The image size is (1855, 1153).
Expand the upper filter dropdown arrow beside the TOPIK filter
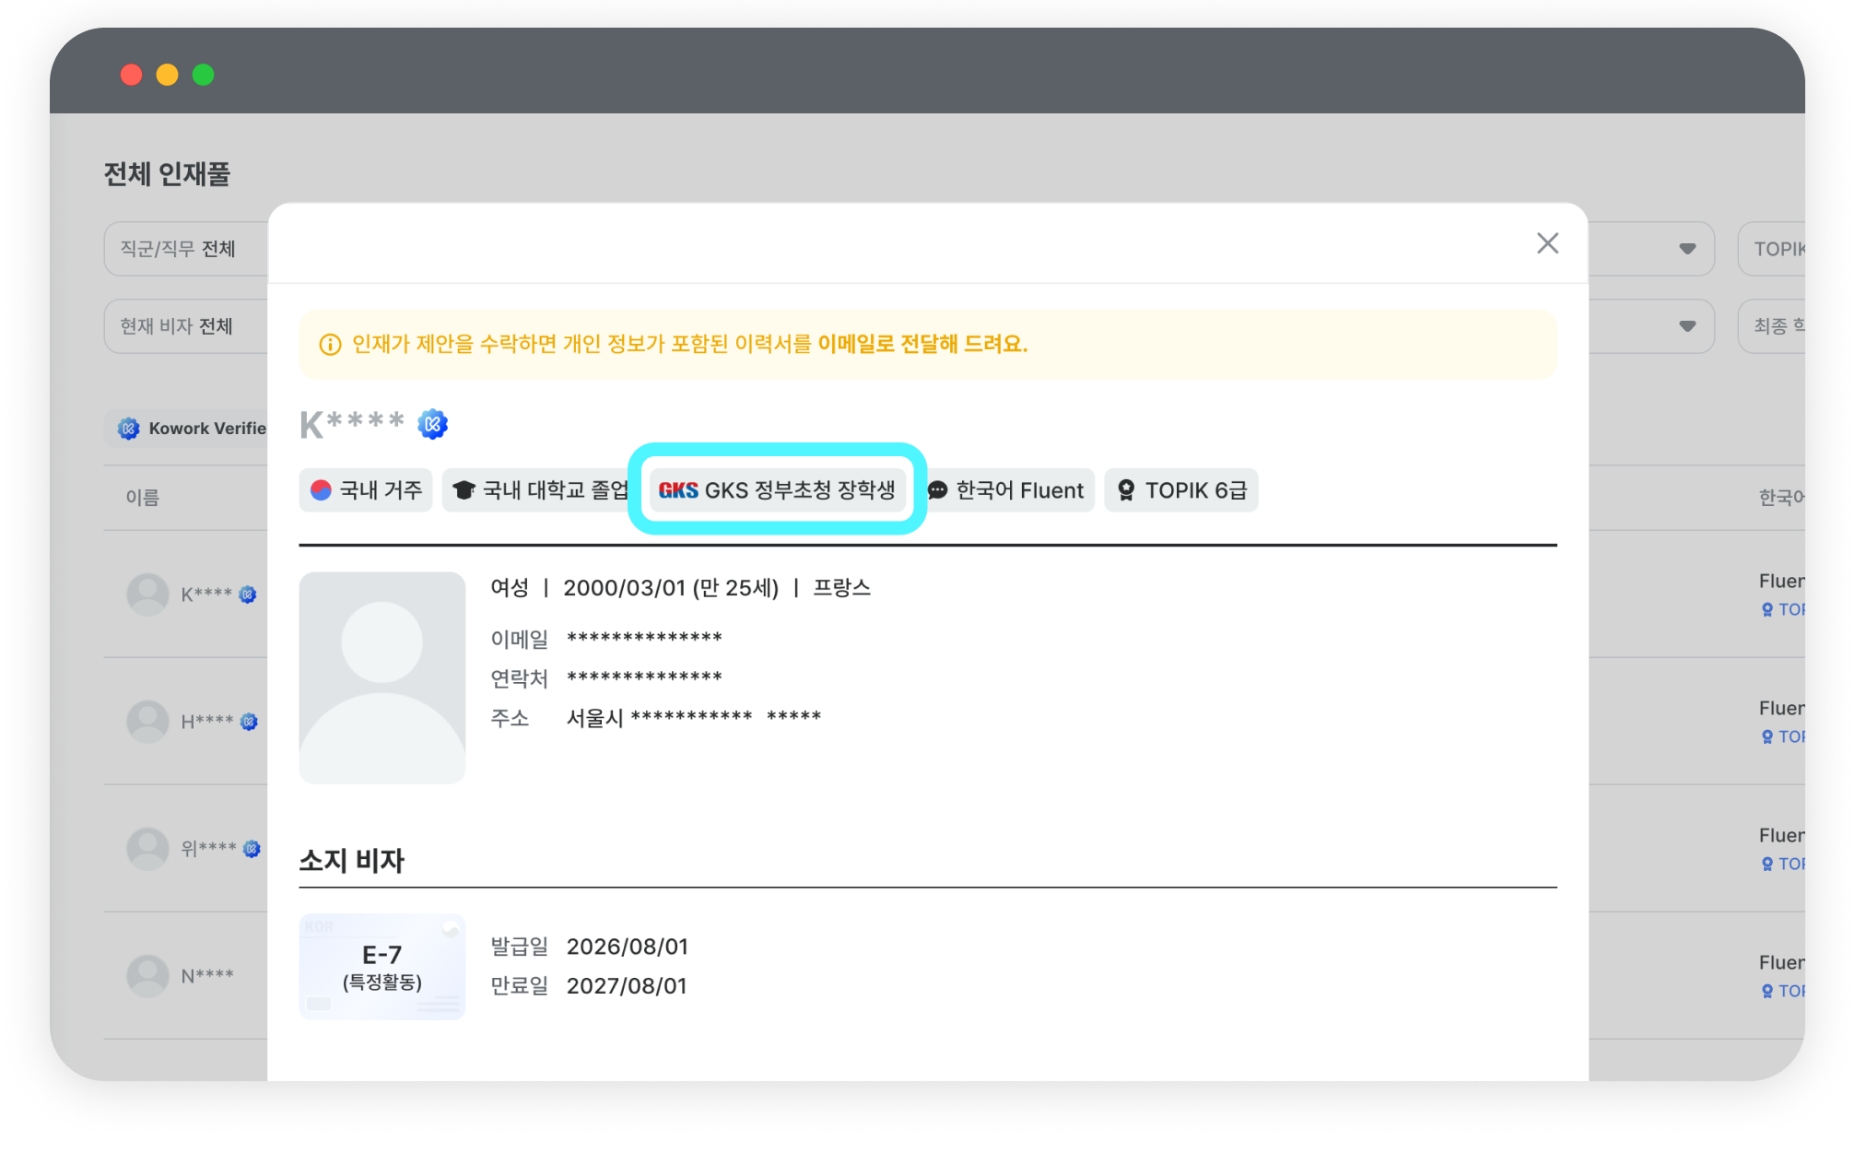(x=1687, y=249)
